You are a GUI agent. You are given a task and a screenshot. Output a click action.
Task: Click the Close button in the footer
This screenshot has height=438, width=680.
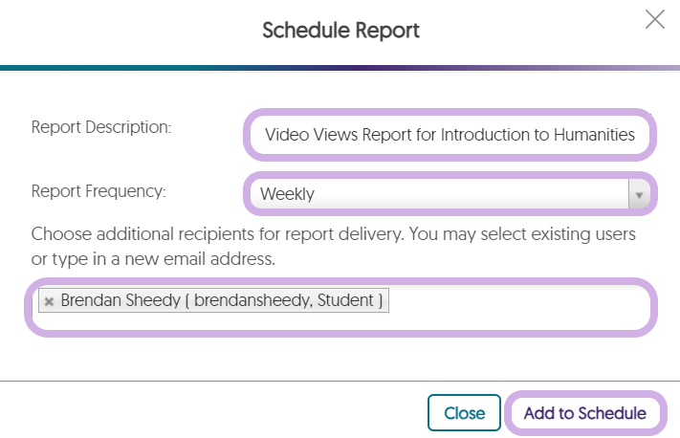pos(464,413)
